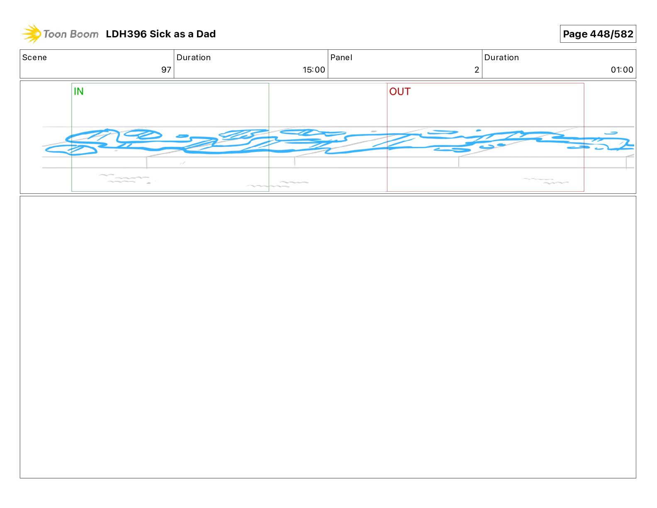Click the Toon Boom logo
The height and width of the screenshot is (508, 657).
(x=60, y=34)
